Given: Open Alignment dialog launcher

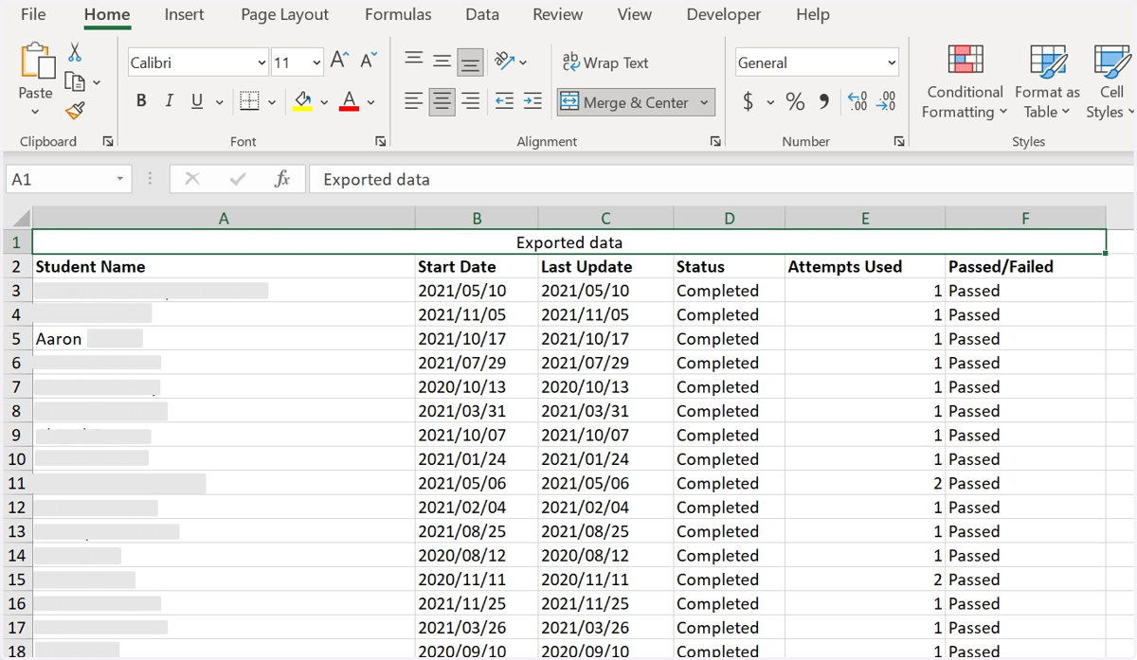Looking at the screenshot, I should [715, 141].
